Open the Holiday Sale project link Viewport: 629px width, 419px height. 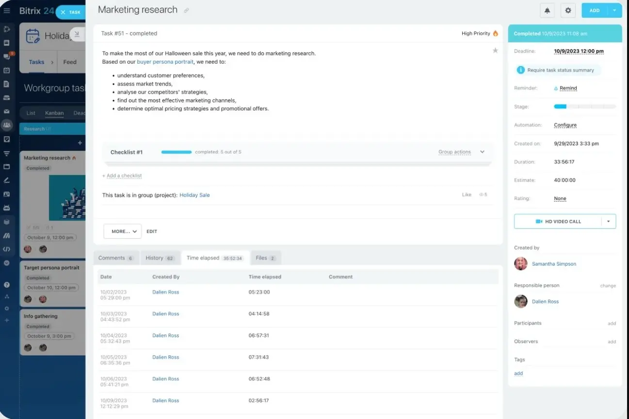[194, 195]
